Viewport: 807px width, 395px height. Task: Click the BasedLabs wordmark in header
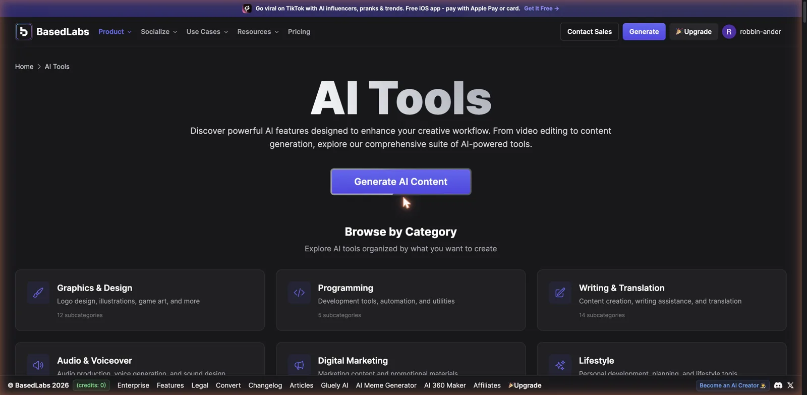click(63, 32)
